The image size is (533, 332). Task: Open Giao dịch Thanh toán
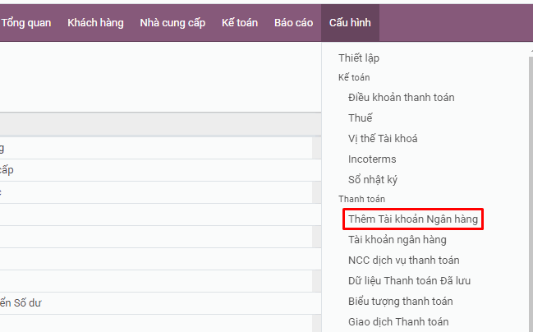pos(398,321)
